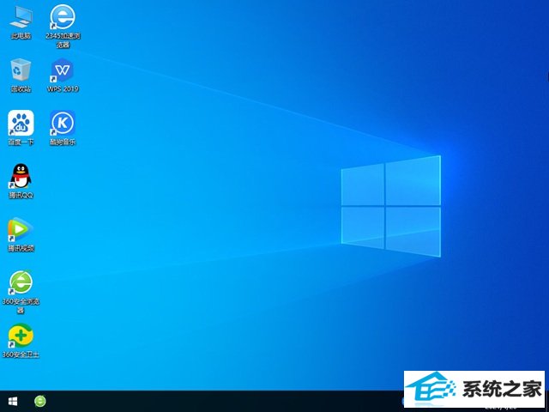Click the green 360 browser taskbar icon
This screenshot has height=412, width=549.
(x=39, y=401)
